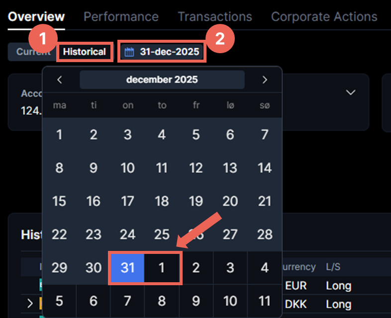Go to next month in calendar
Viewport: 391px width, 318px height.
(265, 79)
